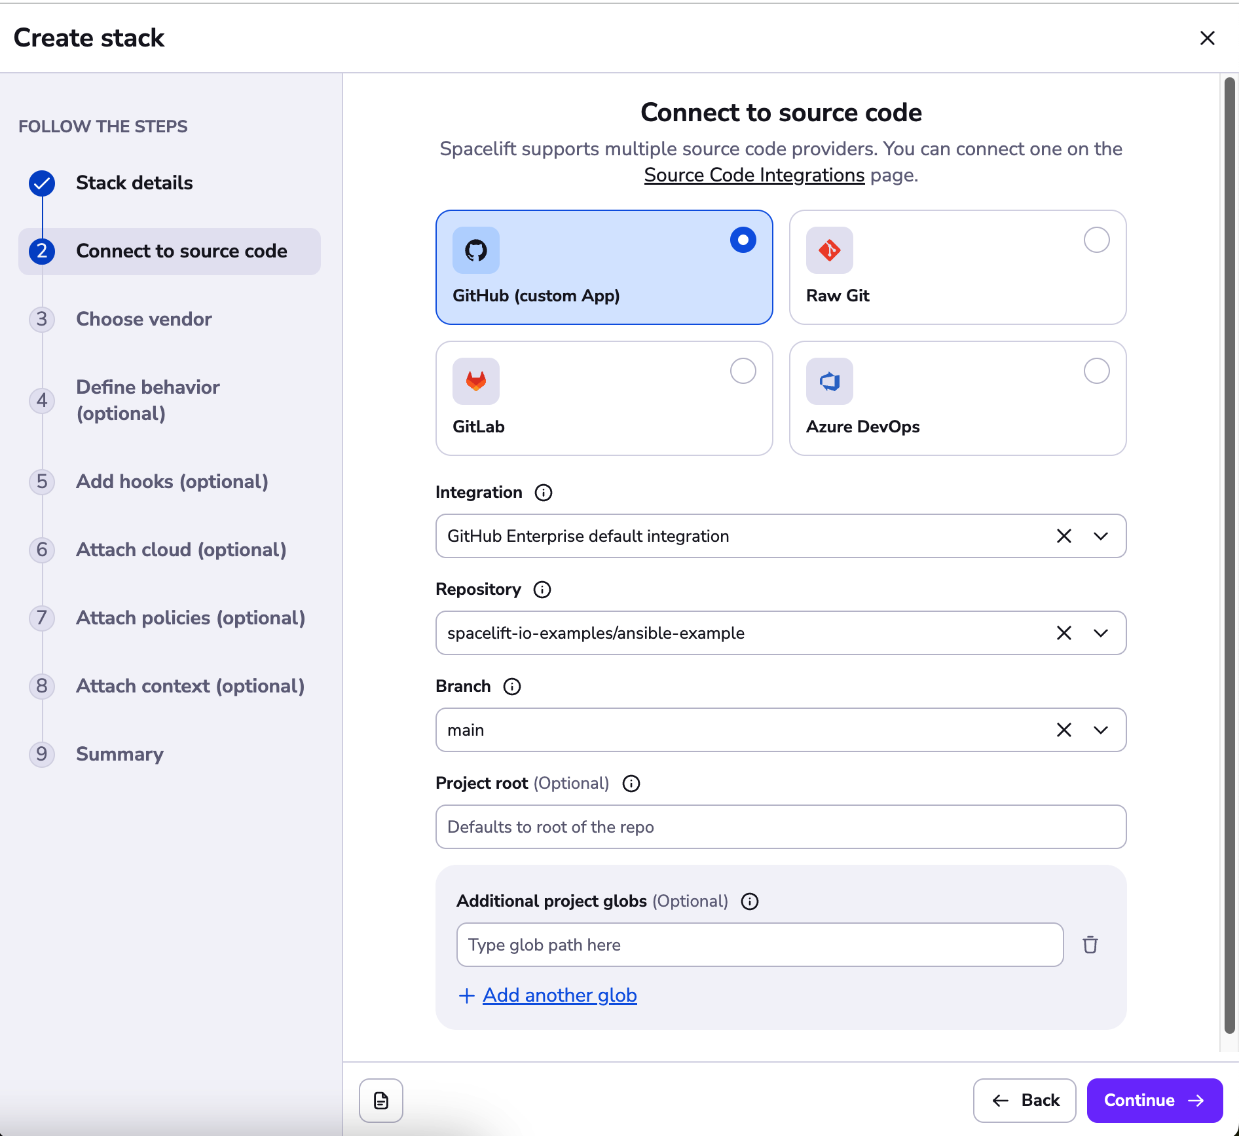The image size is (1239, 1136).
Task: Select the Azure DevOps radio button
Action: point(1097,371)
